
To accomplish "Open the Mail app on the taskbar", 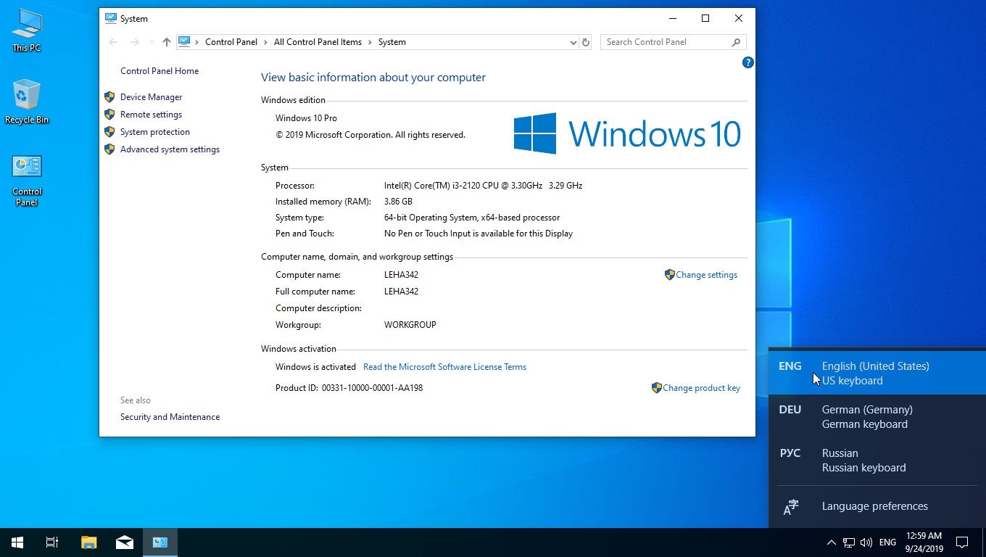I will 125,542.
